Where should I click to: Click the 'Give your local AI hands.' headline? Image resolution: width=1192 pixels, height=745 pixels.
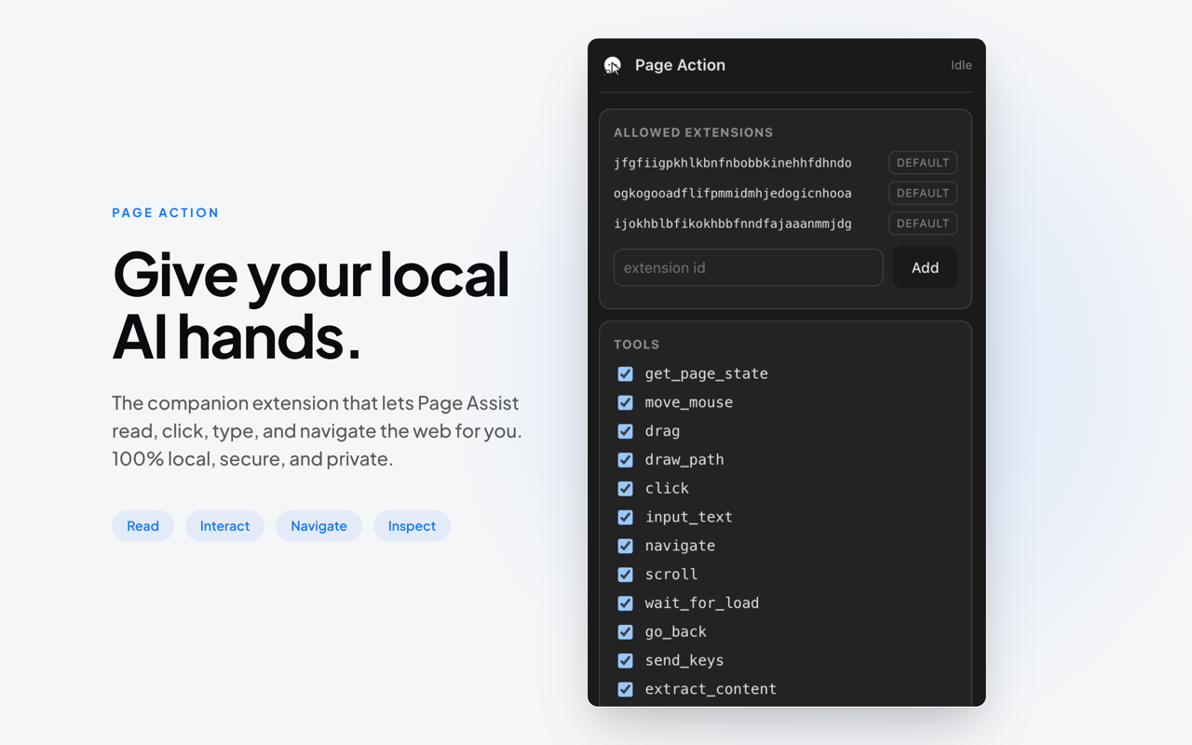click(x=311, y=305)
